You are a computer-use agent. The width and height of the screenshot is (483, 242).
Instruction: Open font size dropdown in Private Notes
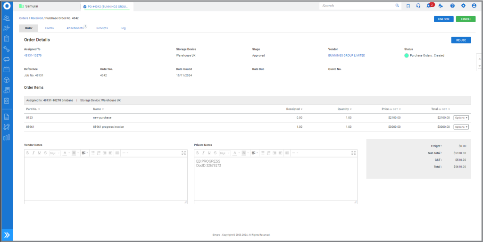(225, 153)
